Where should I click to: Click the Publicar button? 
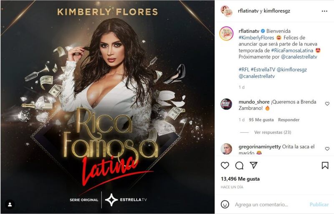[x=319, y=204]
